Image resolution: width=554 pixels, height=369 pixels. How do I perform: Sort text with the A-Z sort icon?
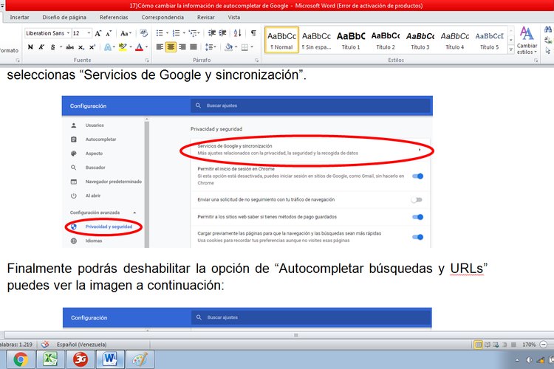tap(237, 33)
